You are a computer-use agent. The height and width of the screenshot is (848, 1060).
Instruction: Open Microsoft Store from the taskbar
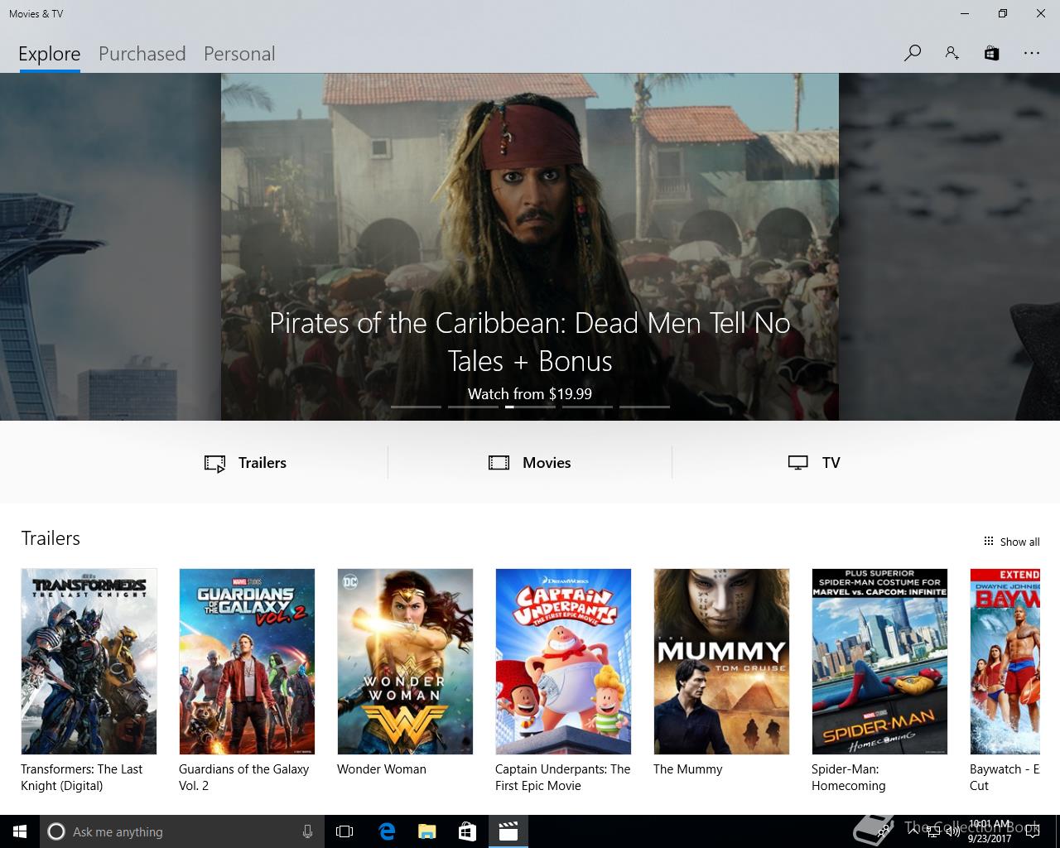[x=467, y=831]
